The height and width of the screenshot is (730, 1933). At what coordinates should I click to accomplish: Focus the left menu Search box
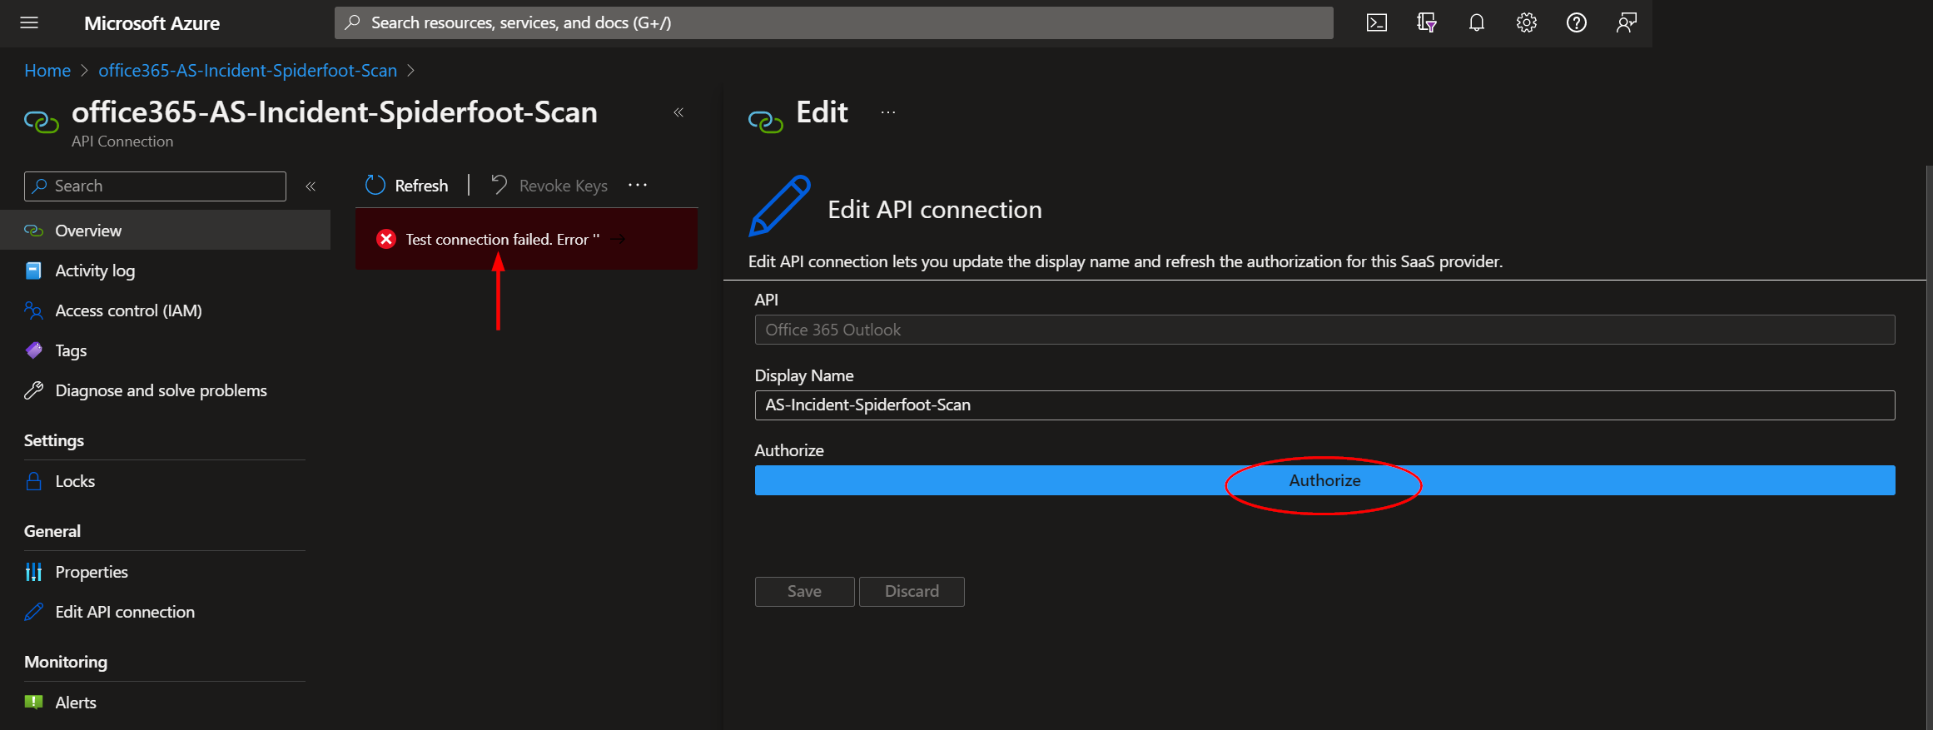(x=155, y=186)
